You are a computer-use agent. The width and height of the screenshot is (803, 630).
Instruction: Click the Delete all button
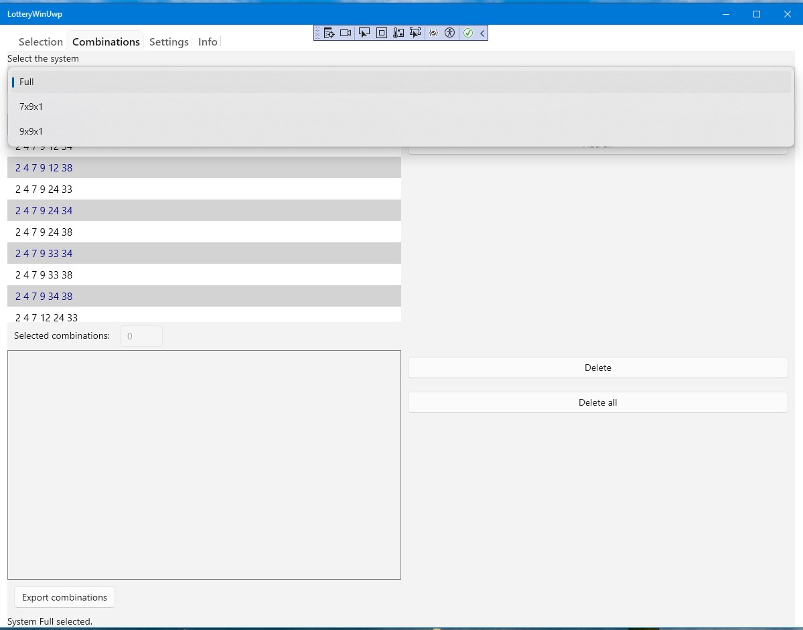click(x=597, y=402)
